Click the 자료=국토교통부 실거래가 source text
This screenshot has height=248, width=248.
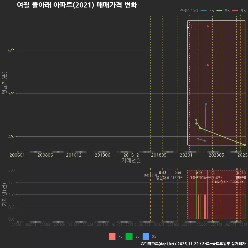224,244
